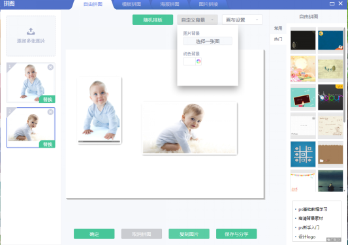Click the background list scrollbar

click(x=345, y=75)
